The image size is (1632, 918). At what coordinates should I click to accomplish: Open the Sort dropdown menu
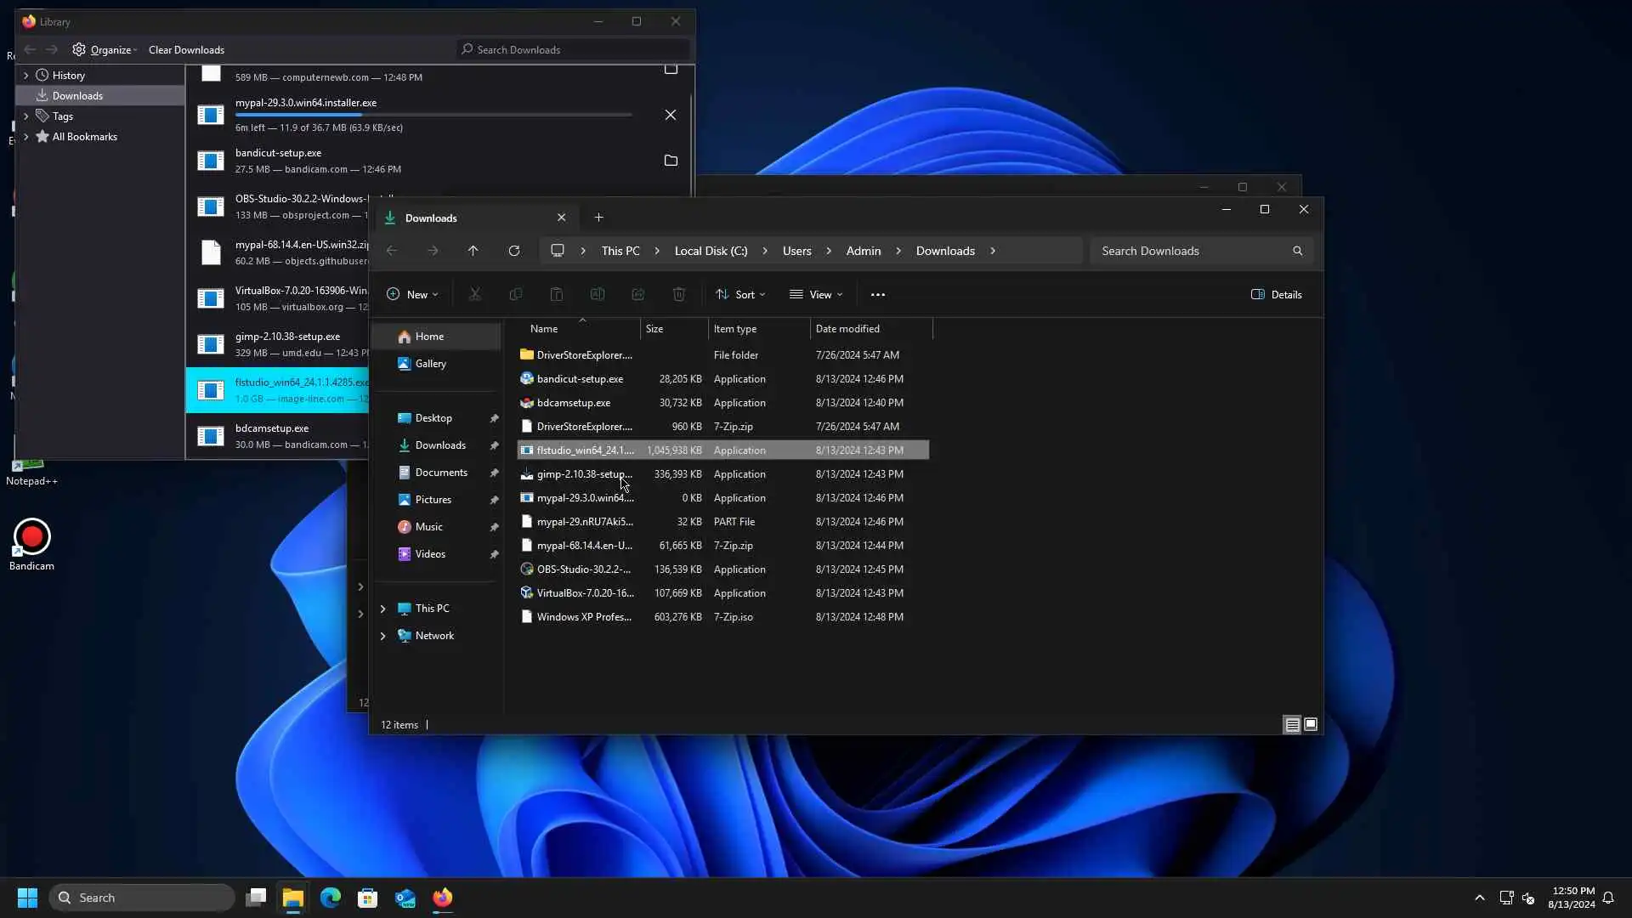click(740, 295)
